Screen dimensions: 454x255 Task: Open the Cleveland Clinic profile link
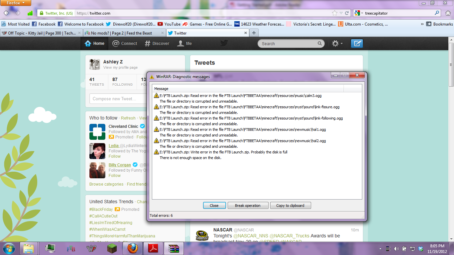tap(123, 126)
